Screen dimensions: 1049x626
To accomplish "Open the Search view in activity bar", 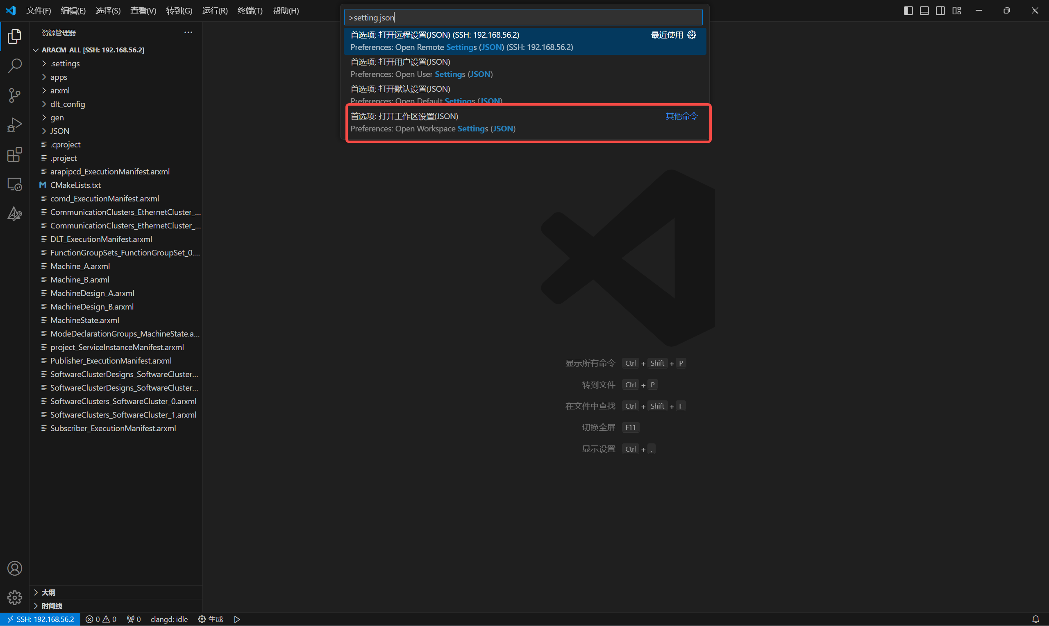I will pyautogui.click(x=15, y=66).
